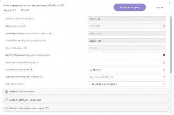
Task: Open Код результата контроля ЭС dropdown
Action: point(127,77)
